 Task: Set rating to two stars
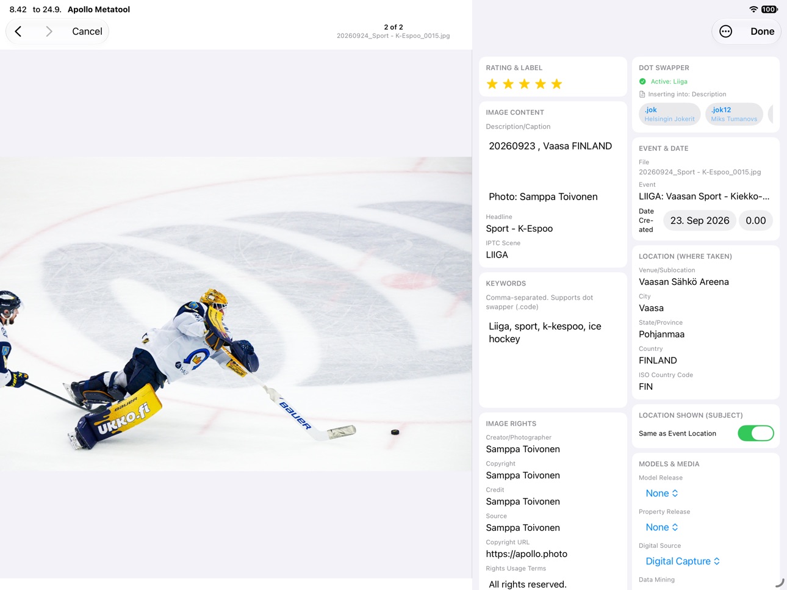(x=508, y=84)
